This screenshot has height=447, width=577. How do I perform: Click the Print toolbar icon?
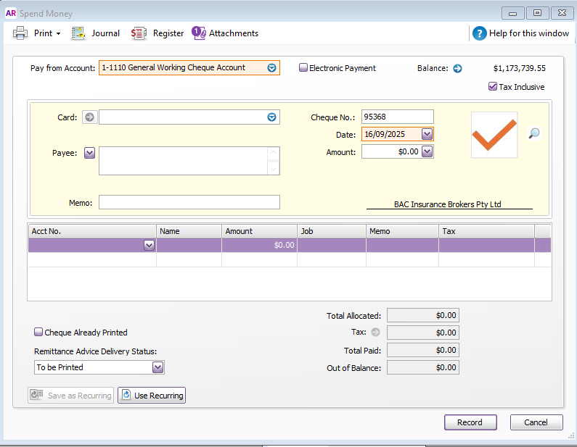point(20,33)
